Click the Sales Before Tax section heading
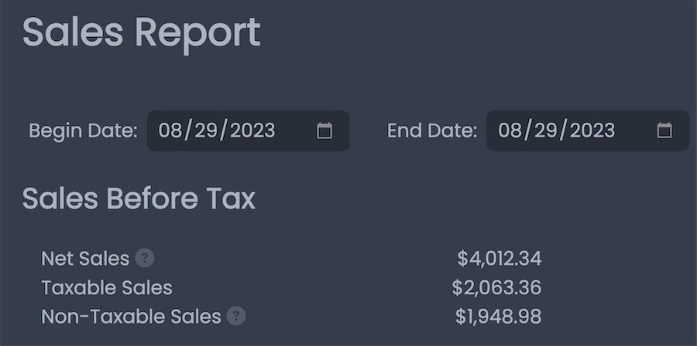 tap(139, 198)
